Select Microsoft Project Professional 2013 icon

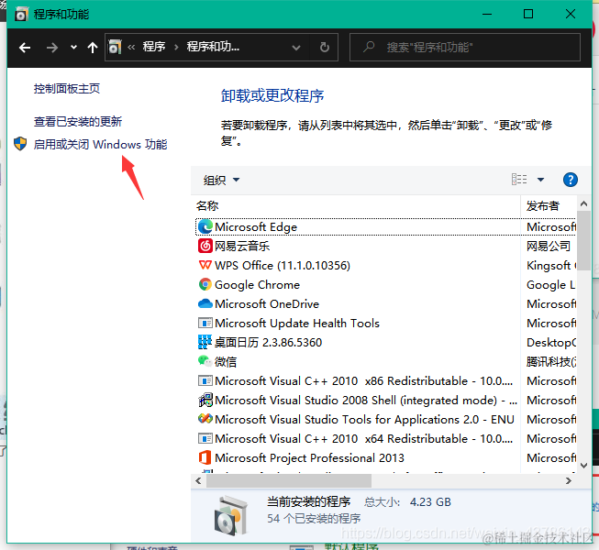tap(205, 457)
